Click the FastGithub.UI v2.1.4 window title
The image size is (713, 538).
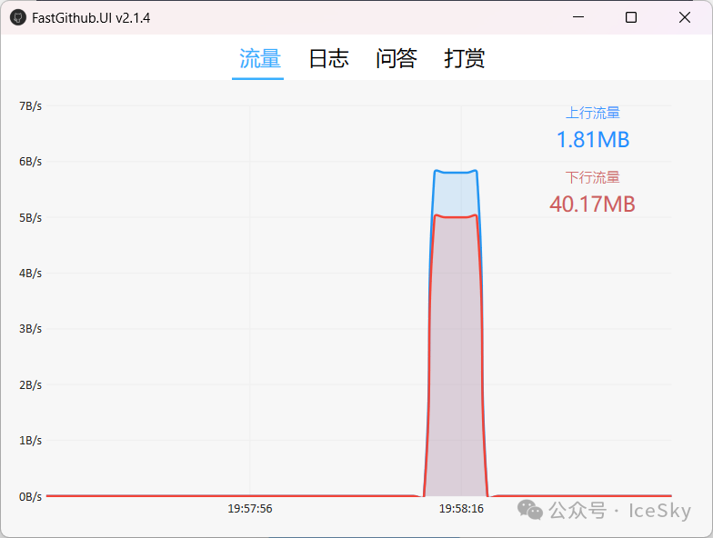(x=91, y=18)
